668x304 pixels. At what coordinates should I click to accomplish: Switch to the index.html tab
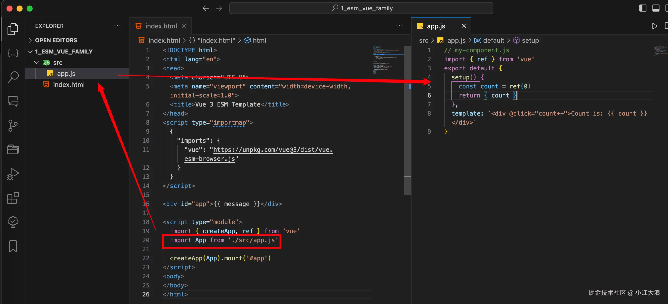[161, 26]
